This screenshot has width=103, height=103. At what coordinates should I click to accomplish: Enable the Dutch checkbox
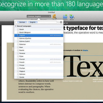(x=18, y=29)
